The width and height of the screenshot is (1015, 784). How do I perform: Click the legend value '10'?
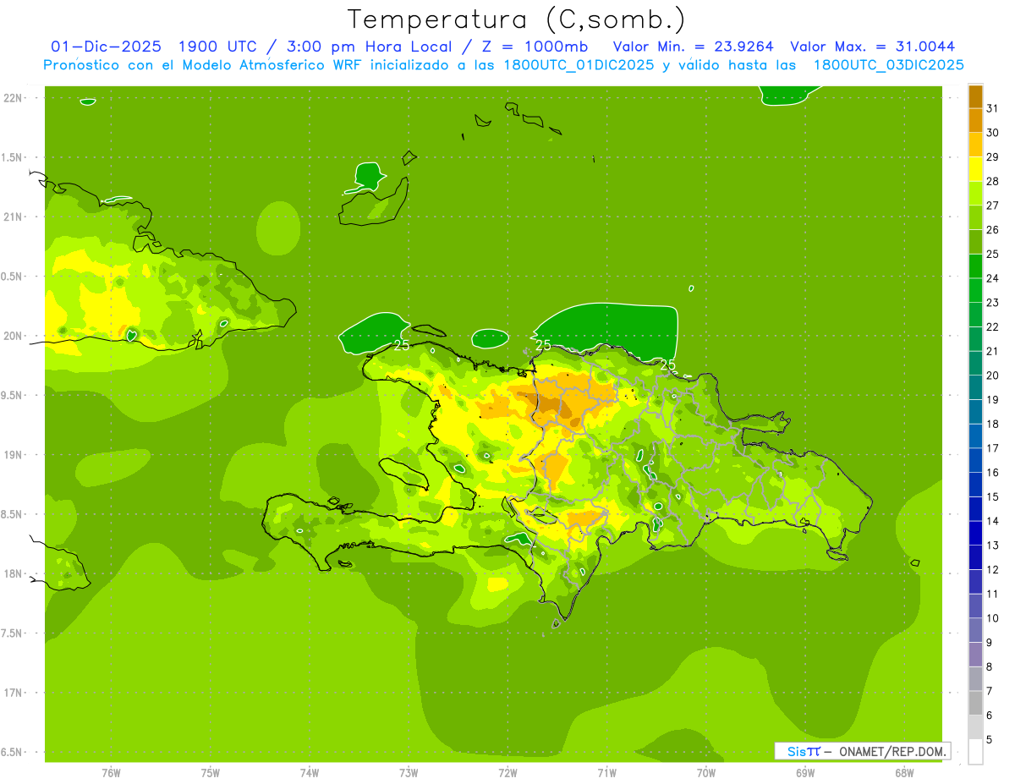point(992,618)
